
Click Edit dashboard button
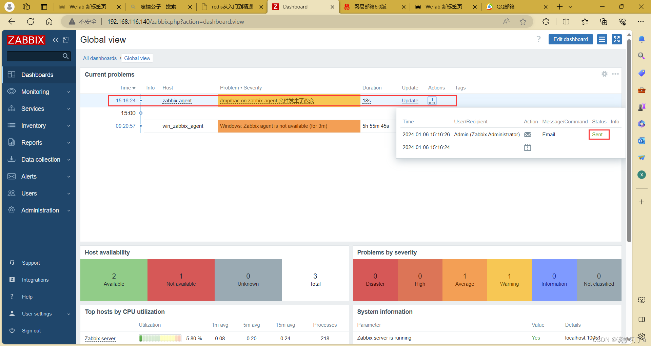pyautogui.click(x=570, y=39)
